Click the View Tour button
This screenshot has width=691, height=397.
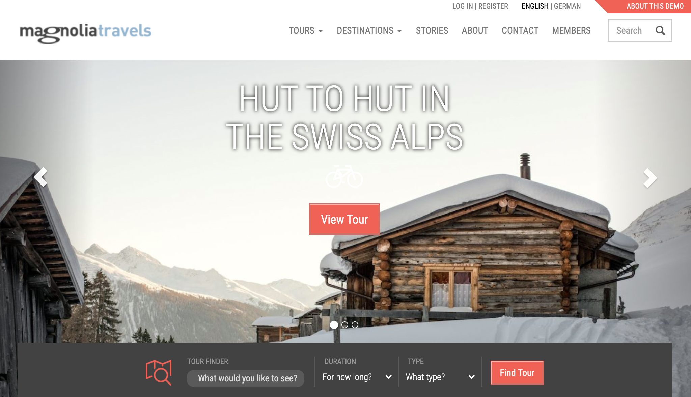344,219
